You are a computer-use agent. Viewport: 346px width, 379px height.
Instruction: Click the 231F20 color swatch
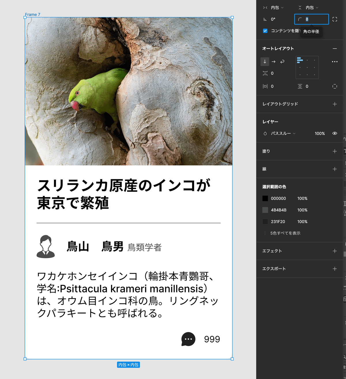pos(265,221)
